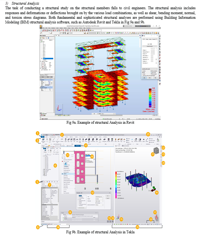The image size is (198, 237).
Task: Toggle Open new window with scale displayed checkbox
Action: click(x=143, y=76)
